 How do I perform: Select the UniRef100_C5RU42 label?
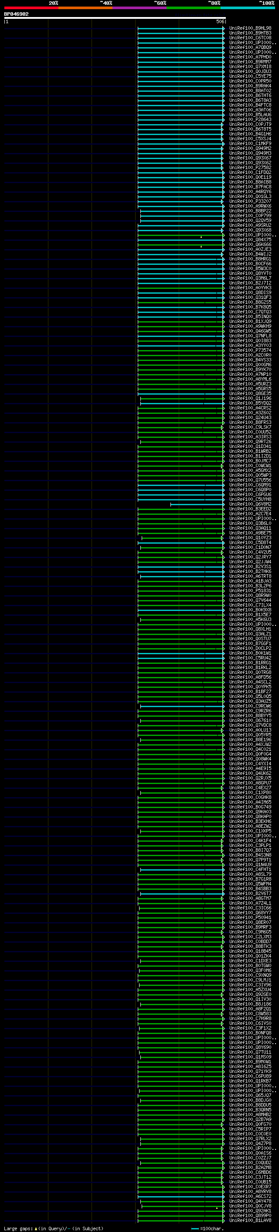250,658
